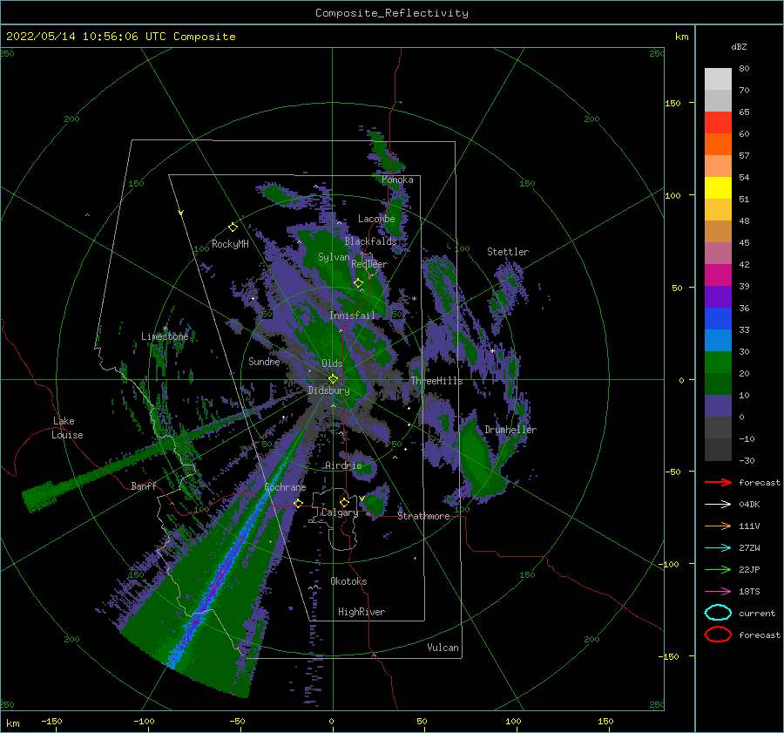The width and height of the screenshot is (784, 733).
Task: Select the 80 dBZ color swatch
Action: point(718,79)
